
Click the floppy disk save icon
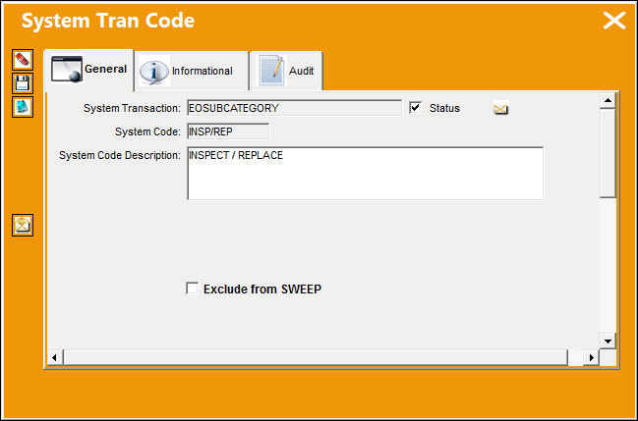point(23,83)
